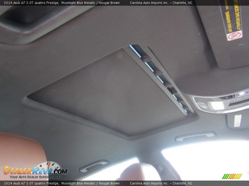This screenshot has width=249, height=186.
Task: Click 'Carolina Auto Imports Inc.' in the top caption
Action: click(x=149, y=3)
